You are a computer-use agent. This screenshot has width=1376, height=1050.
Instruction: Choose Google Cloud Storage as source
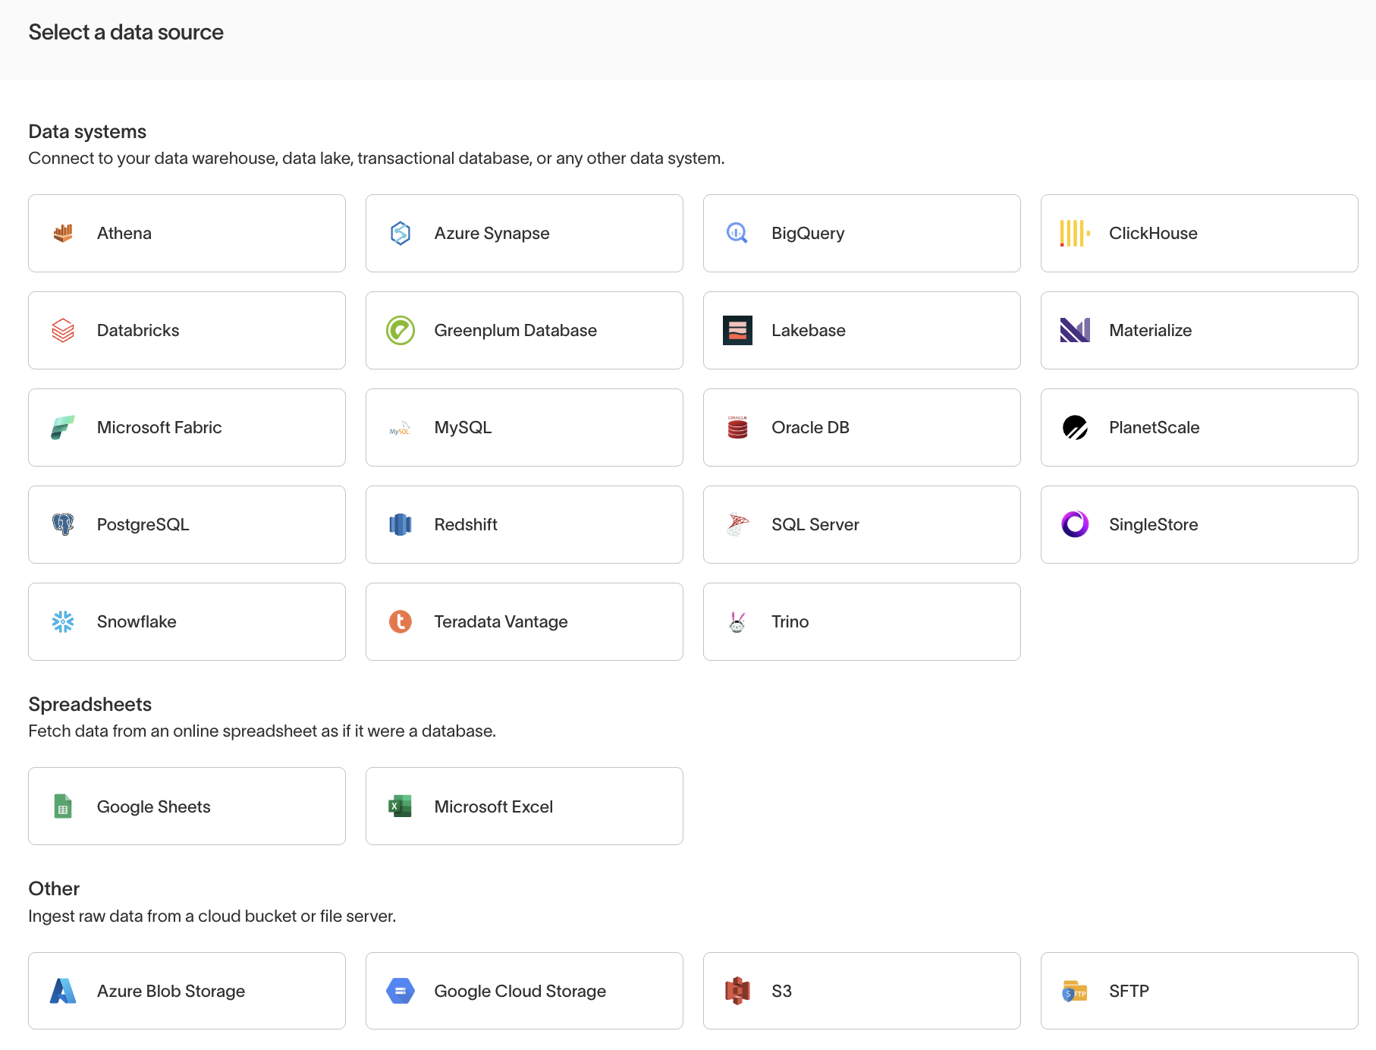click(523, 991)
